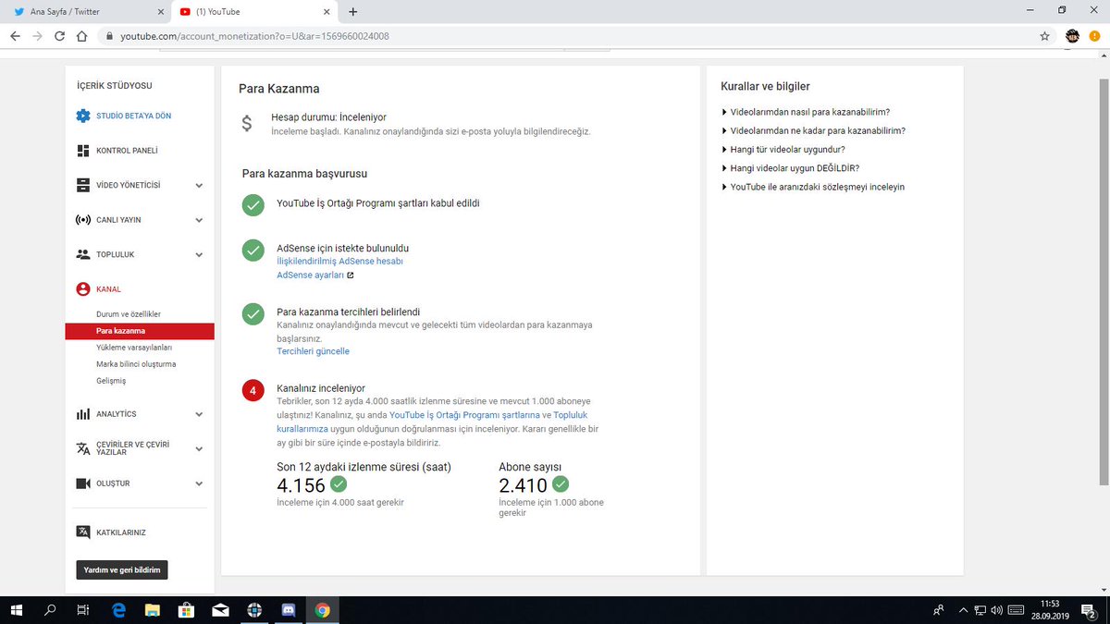Open Microsoft Store from the taskbar
Screen dimensions: 1110x624
186,610
